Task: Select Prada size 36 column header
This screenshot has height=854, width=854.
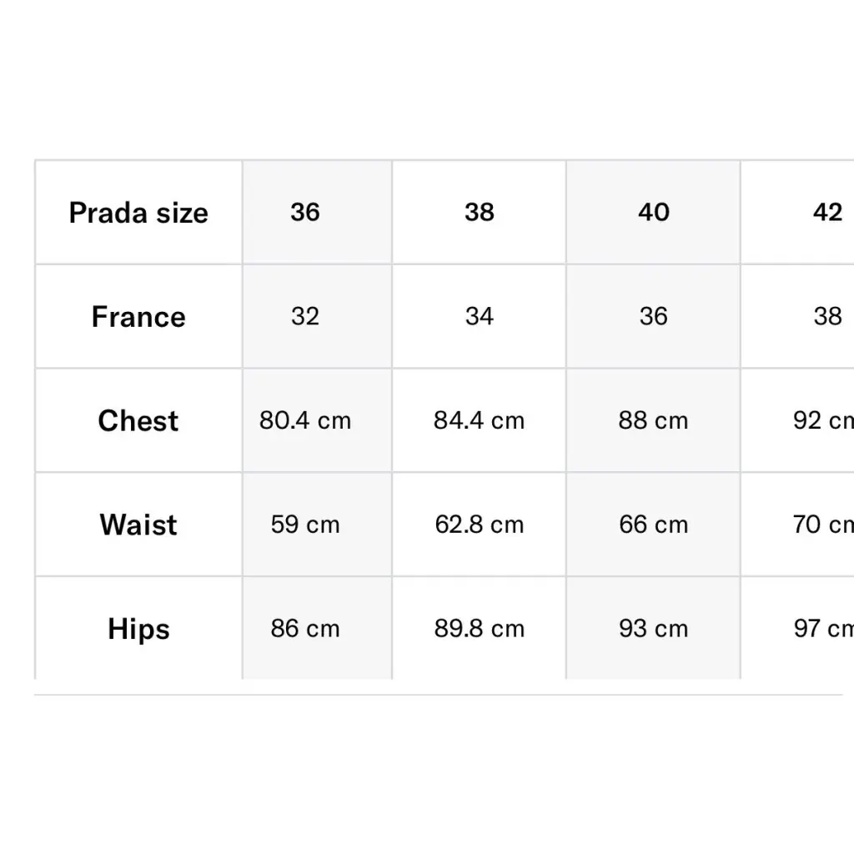Action: tap(305, 212)
